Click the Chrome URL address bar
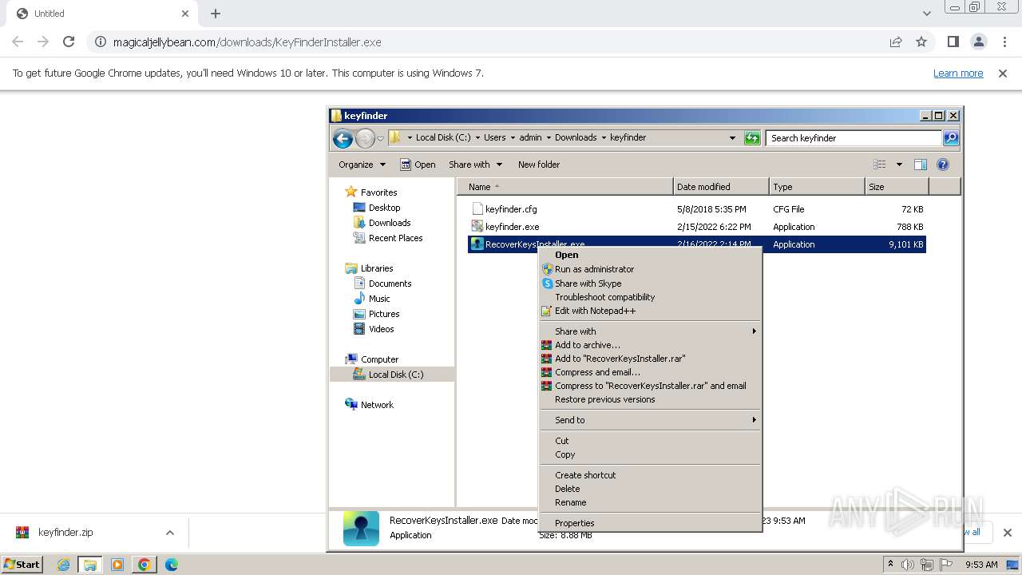1022x575 pixels. pyautogui.click(x=487, y=42)
